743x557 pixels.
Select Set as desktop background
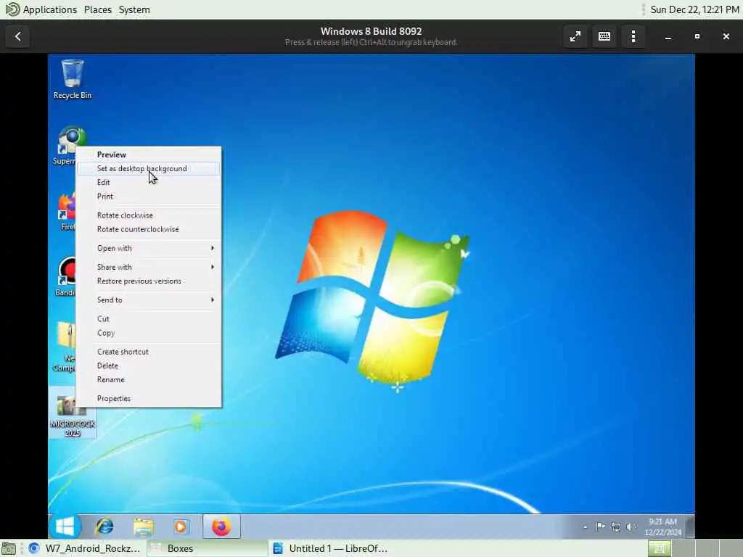[x=149, y=168]
